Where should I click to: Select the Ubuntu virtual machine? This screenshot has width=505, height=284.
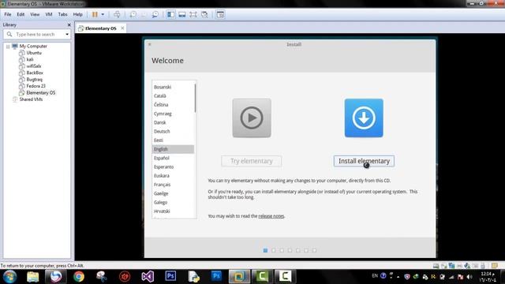coord(34,53)
